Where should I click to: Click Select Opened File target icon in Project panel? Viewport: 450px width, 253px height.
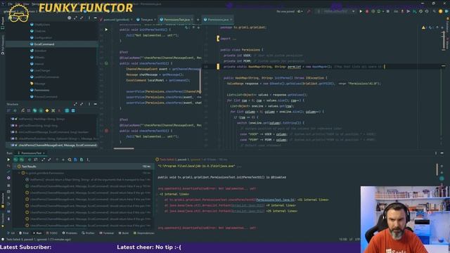pyautogui.click(x=69, y=18)
